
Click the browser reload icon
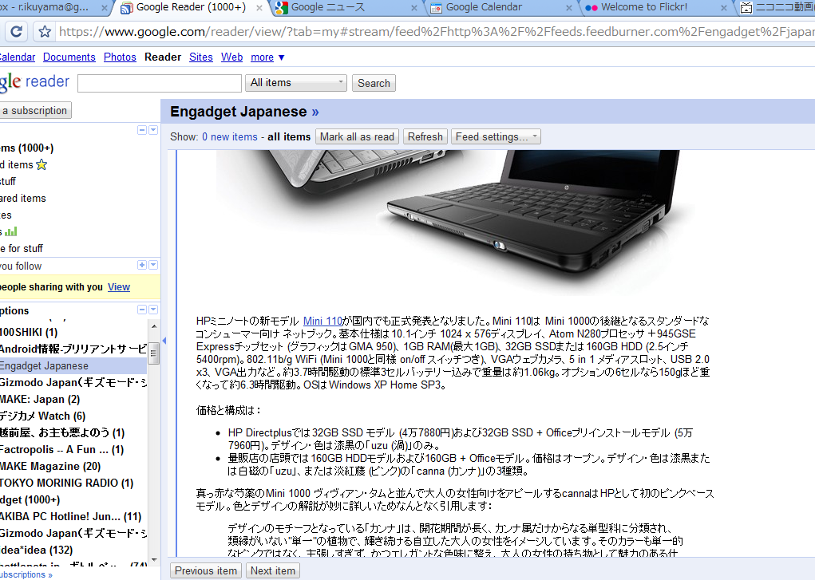pyautogui.click(x=16, y=32)
